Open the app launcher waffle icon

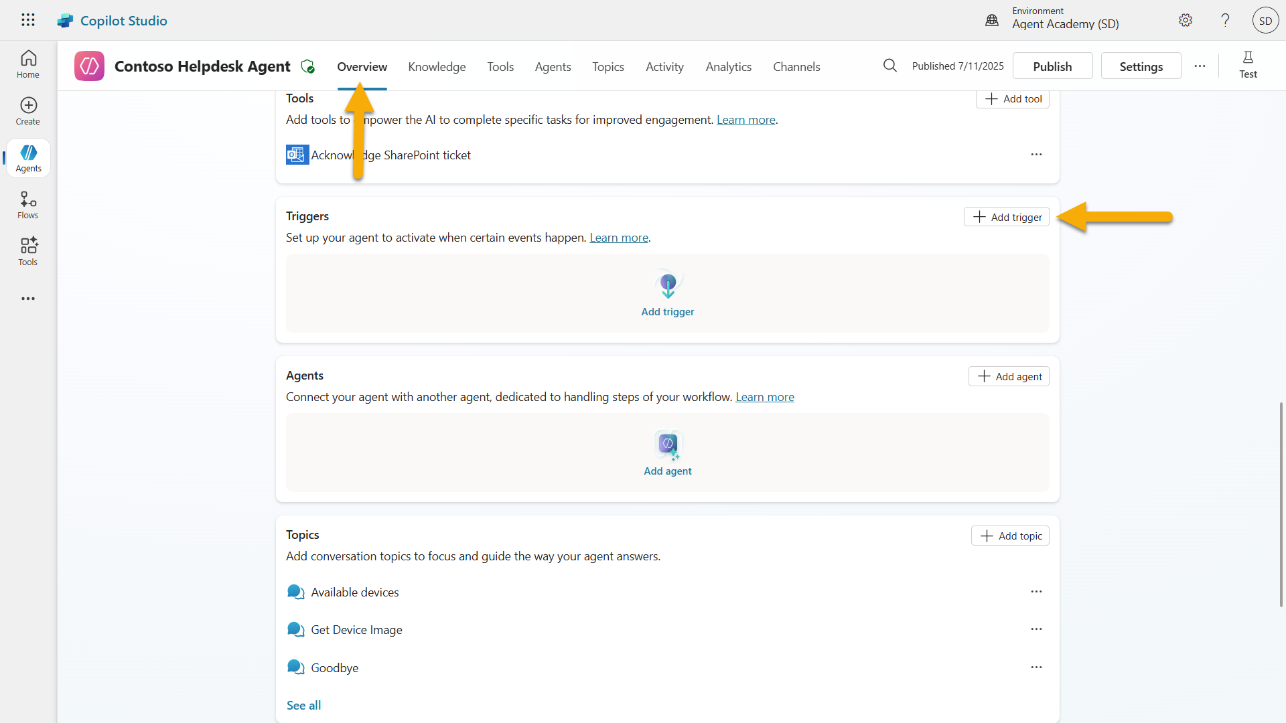pyautogui.click(x=28, y=20)
